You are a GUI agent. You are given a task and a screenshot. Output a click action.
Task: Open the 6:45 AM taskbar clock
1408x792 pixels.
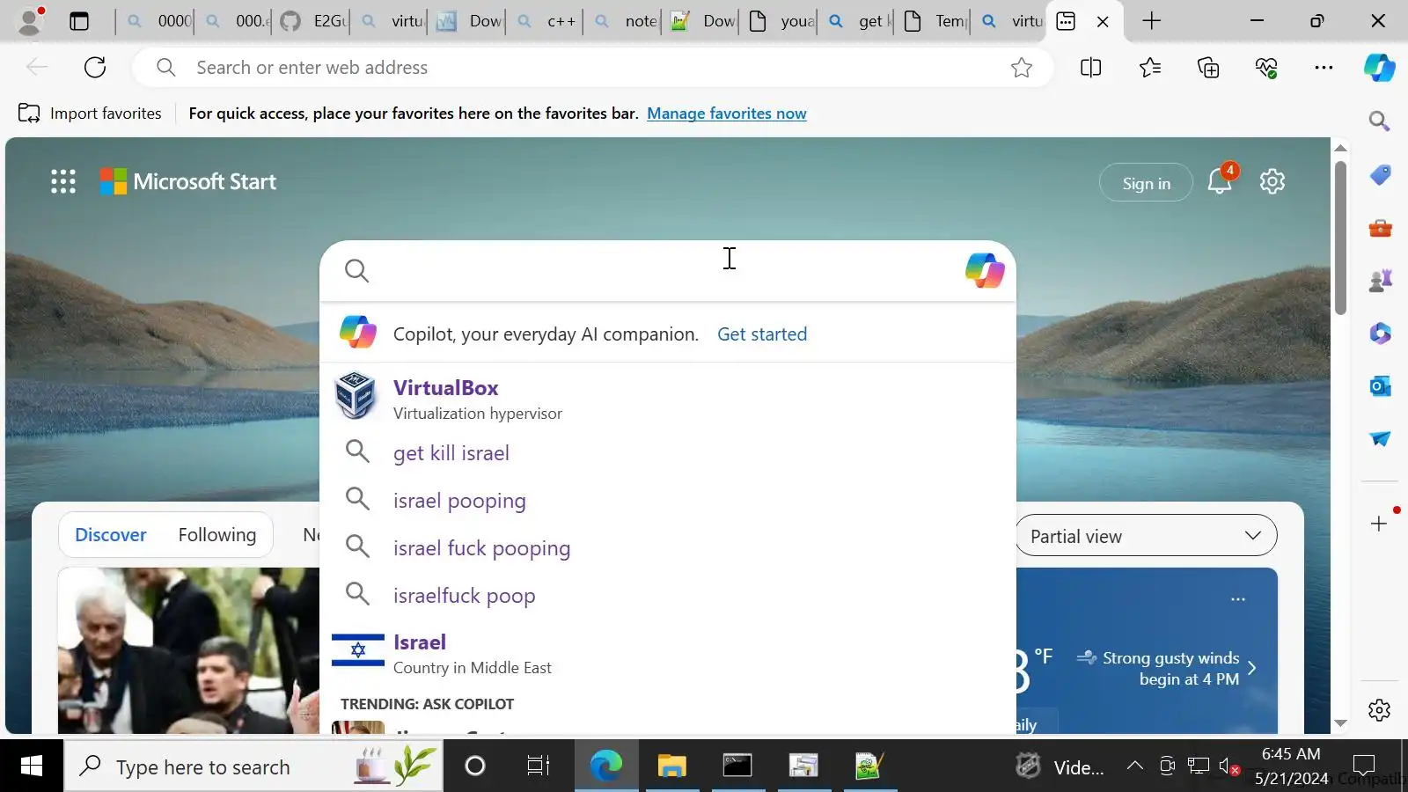coord(1291,766)
